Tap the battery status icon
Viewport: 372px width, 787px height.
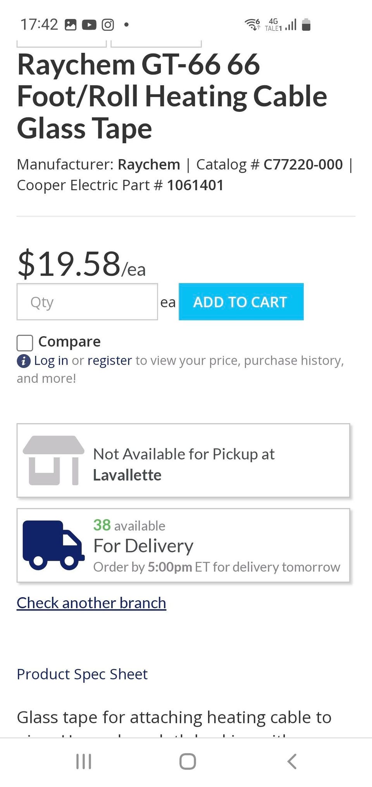306,25
